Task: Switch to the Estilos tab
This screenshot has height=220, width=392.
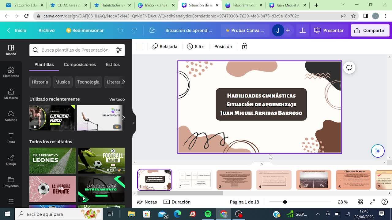Action: click(113, 64)
